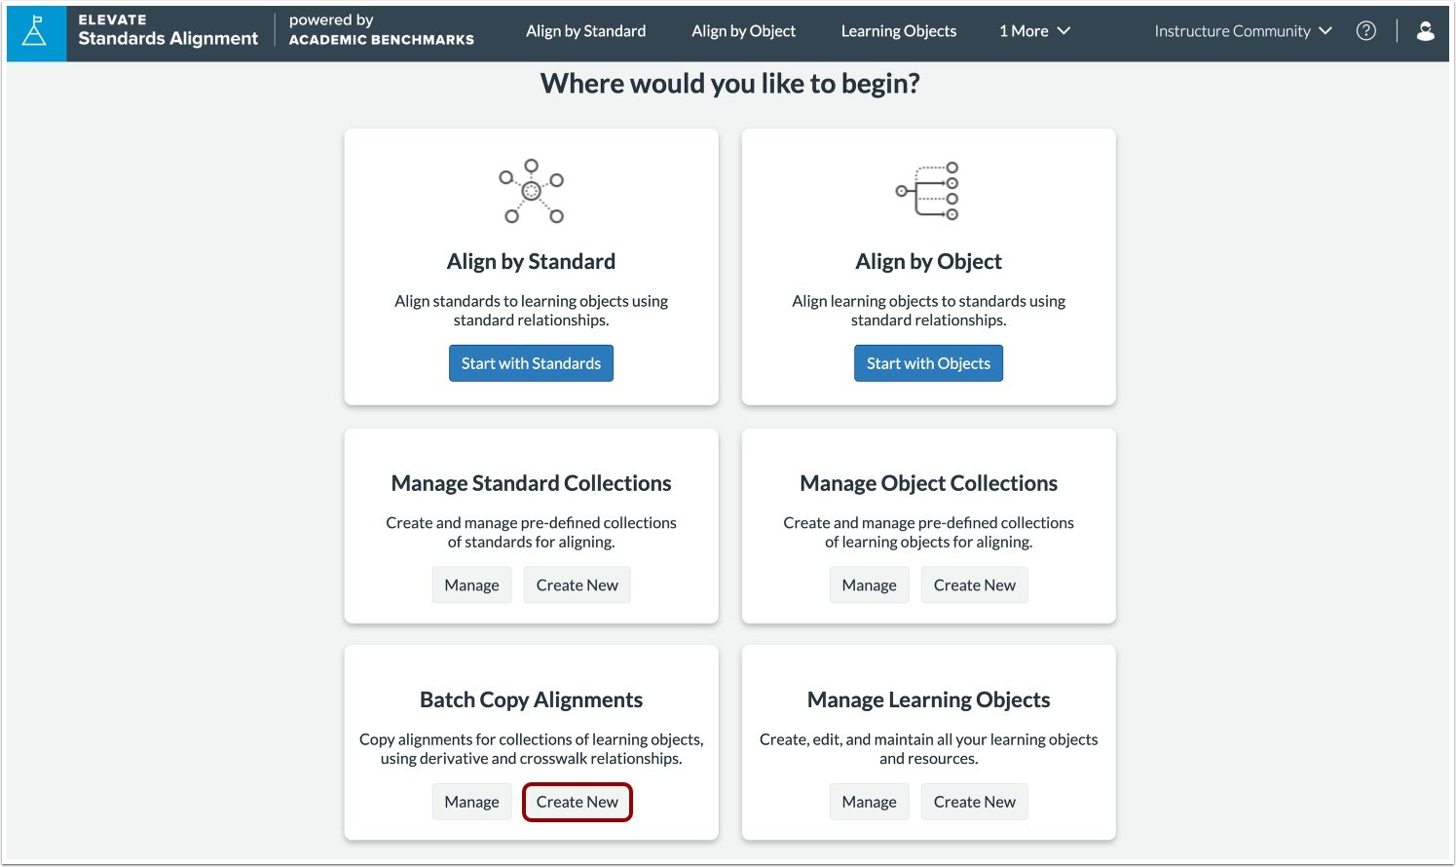Image resolution: width=1456 pixels, height=867 pixels.
Task: Click the Academic Benchmarks branding text
Action: [x=381, y=40]
